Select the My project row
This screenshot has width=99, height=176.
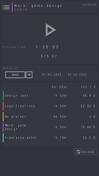point(49,117)
